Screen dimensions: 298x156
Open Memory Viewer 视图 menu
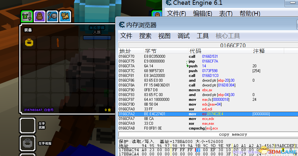coord(164,36)
